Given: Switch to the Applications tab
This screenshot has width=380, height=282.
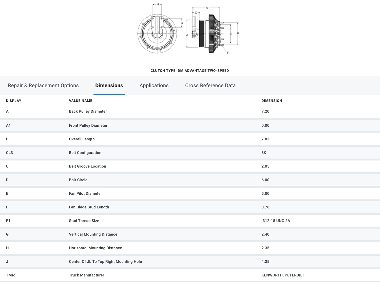Looking at the screenshot, I should [x=154, y=85].
